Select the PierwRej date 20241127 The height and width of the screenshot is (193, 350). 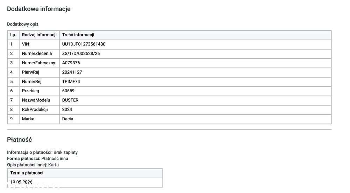point(72,72)
